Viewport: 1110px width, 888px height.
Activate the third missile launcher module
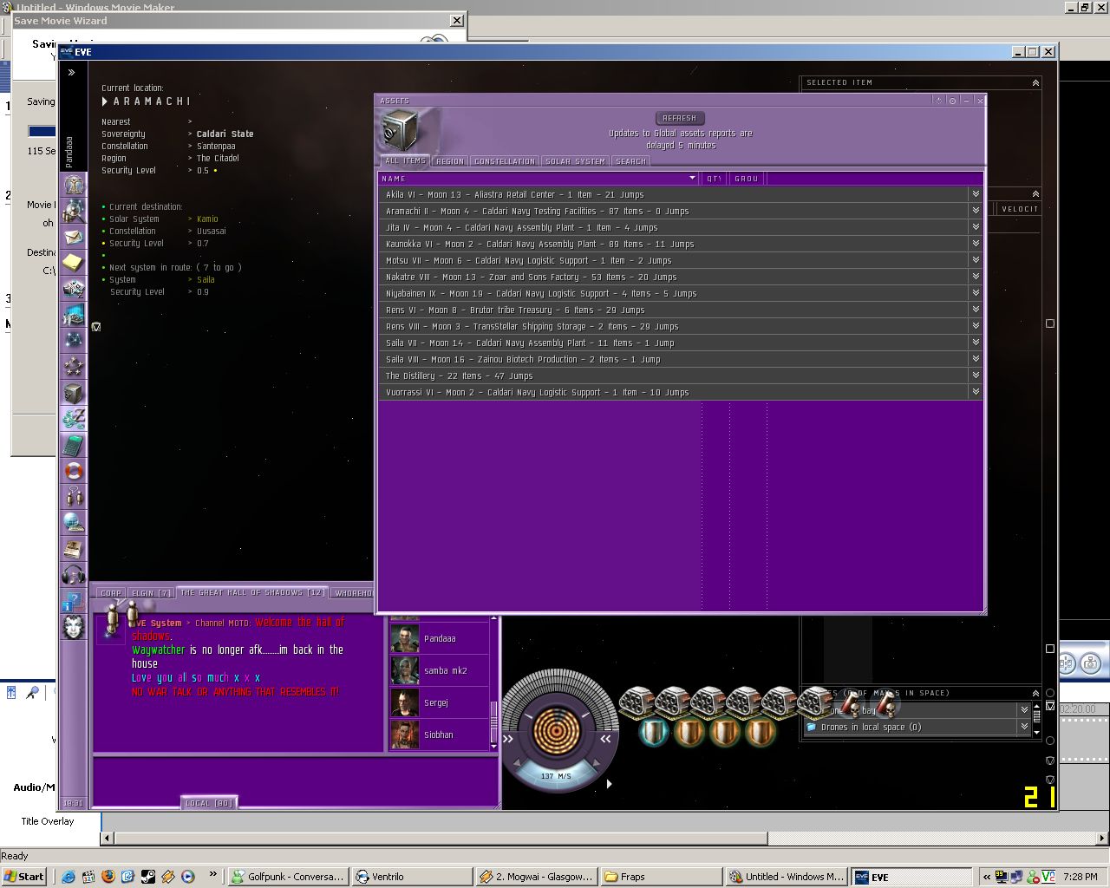coord(708,702)
